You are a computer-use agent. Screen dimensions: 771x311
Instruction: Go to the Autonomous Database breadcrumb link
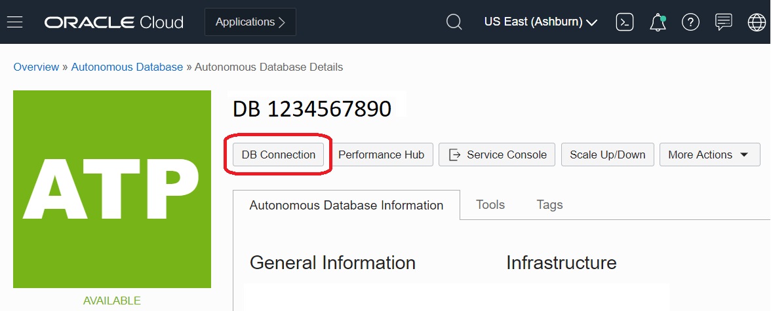coord(127,67)
